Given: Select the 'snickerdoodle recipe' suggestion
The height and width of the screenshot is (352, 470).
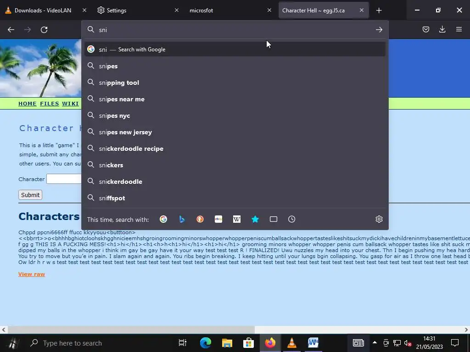Looking at the screenshot, I should 235,148.
